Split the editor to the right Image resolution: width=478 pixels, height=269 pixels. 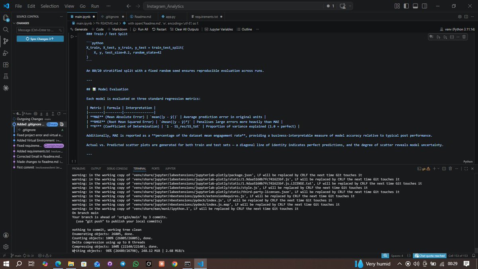pos(466,17)
